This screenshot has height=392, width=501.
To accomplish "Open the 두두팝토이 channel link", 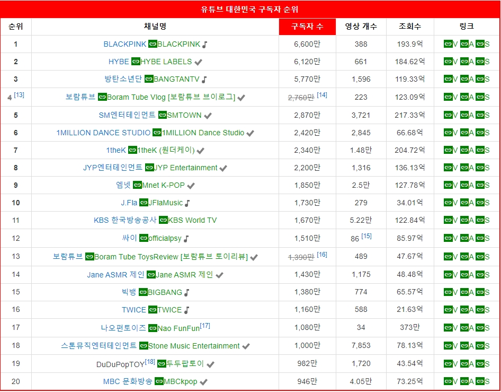I will 185,363.
